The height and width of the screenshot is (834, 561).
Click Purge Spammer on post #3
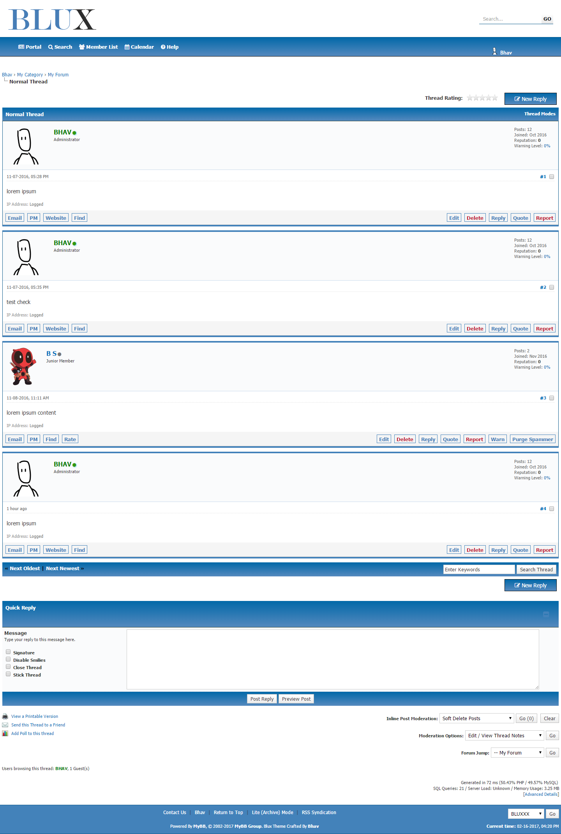pyautogui.click(x=533, y=439)
